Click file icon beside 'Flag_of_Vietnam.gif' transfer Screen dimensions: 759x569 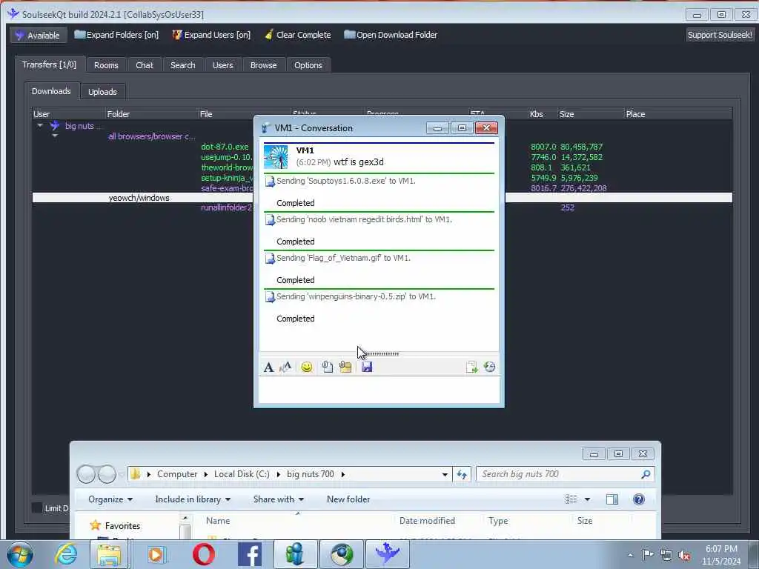click(270, 259)
